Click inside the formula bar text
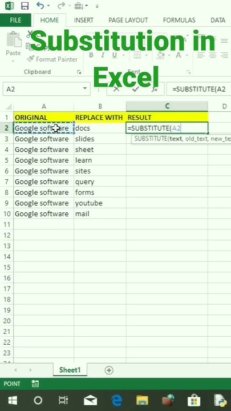Viewport: 231px width, 411px height. pos(199,89)
